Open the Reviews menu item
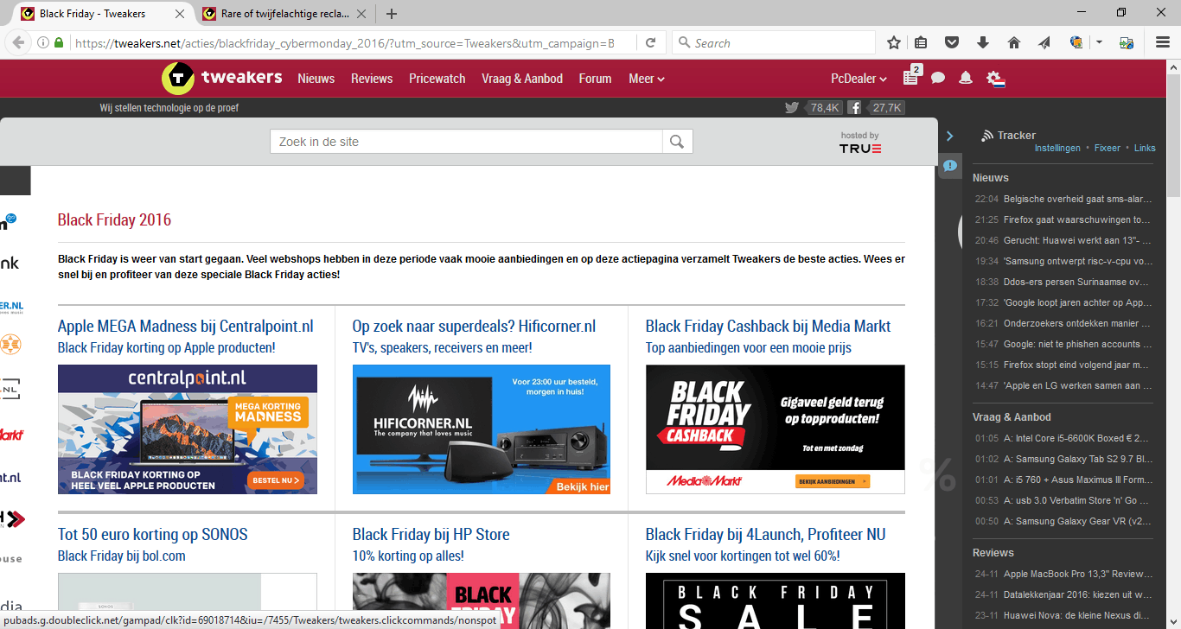This screenshot has width=1181, height=629. click(x=372, y=79)
